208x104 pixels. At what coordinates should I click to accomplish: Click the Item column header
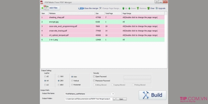click(x=44, y=13)
